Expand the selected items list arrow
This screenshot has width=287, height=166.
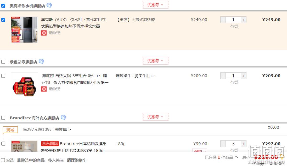(x=236, y=157)
